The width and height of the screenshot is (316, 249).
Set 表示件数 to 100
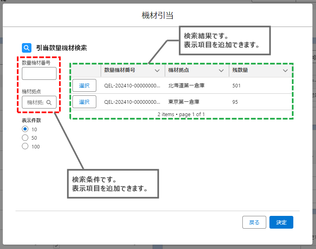pyautogui.click(x=25, y=146)
